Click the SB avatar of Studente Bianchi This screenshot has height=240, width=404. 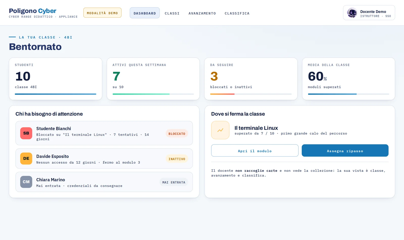26,133
